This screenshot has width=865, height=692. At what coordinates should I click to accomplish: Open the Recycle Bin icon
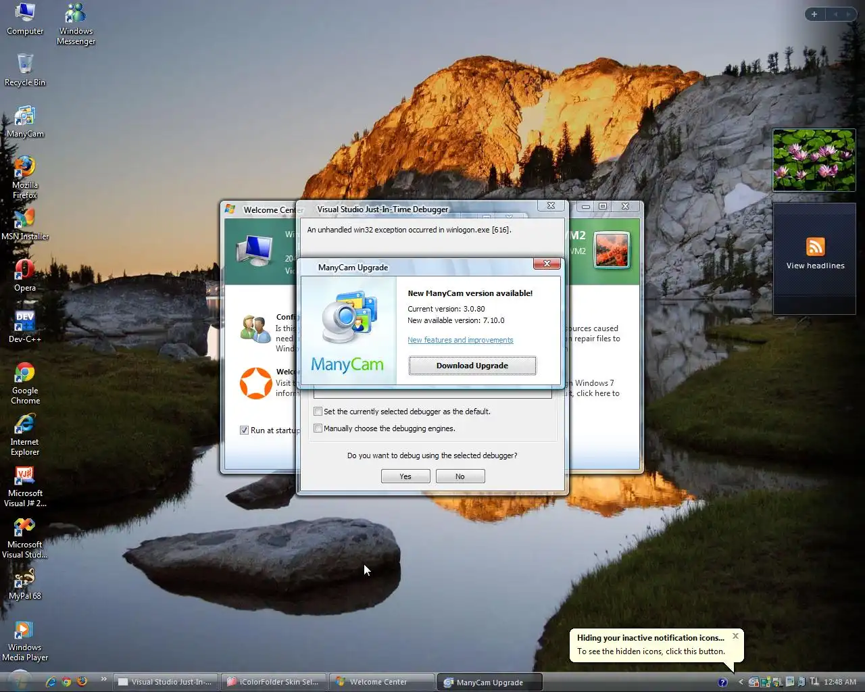(x=25, y=70)
